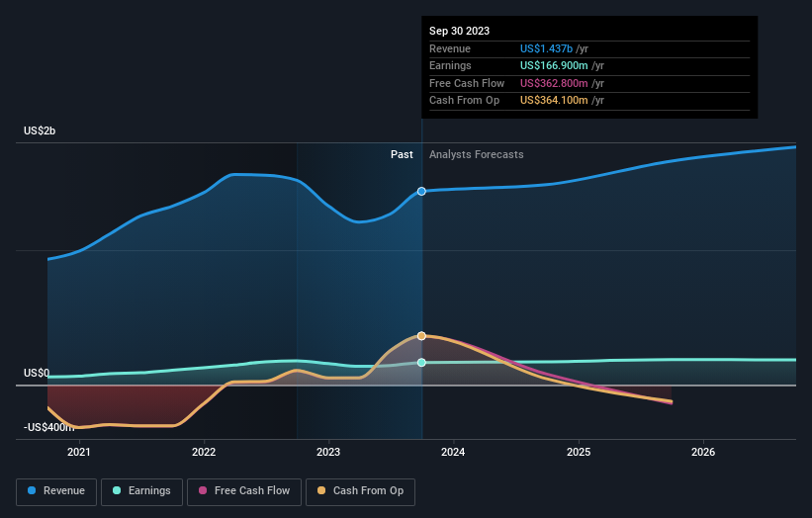Click the US$0 y-axis label
812x518 pixels.
click(x=37, y=373)
